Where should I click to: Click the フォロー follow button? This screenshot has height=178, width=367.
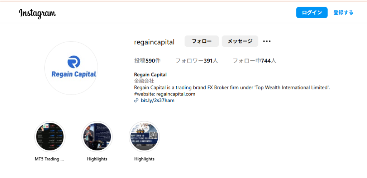pos(201,41)
